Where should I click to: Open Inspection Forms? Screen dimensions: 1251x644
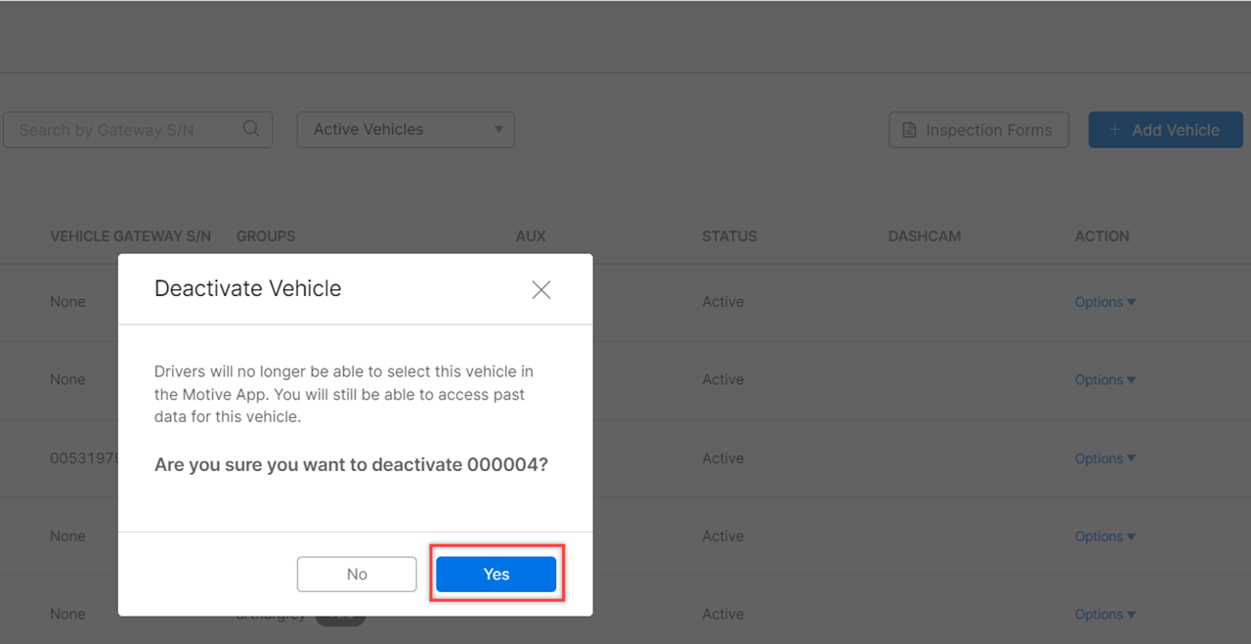pyautogui.click(x=978, y=130)
